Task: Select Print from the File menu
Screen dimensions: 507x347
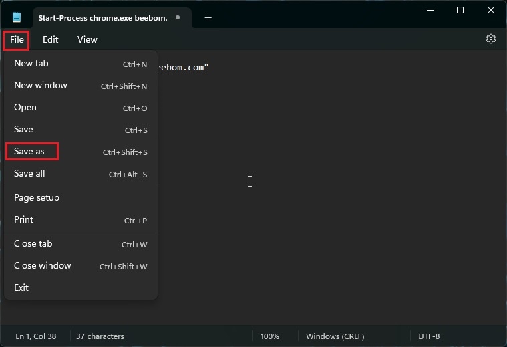Action: (x=81, y=219)
